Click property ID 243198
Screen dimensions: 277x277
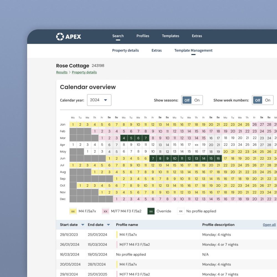point(98,66)
